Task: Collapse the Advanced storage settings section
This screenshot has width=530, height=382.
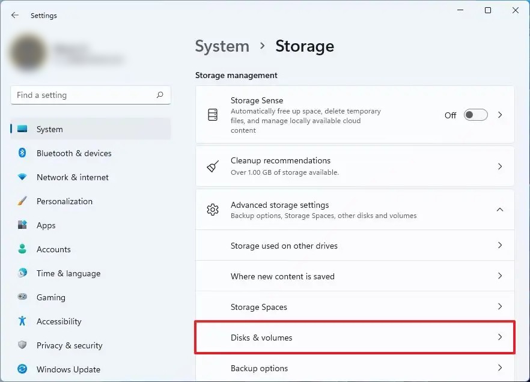Action: (500, 210)
